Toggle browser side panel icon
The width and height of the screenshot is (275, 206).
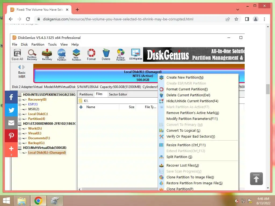coord(247,19)
